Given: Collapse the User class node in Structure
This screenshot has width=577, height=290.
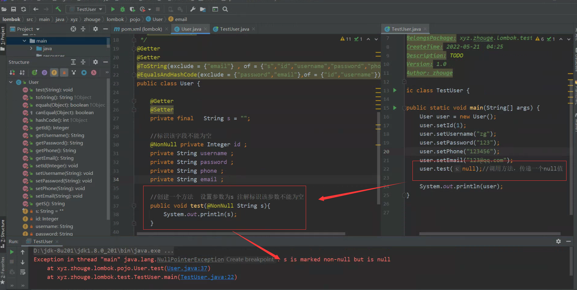Looking at the screenshot, I should click(11, 82).
